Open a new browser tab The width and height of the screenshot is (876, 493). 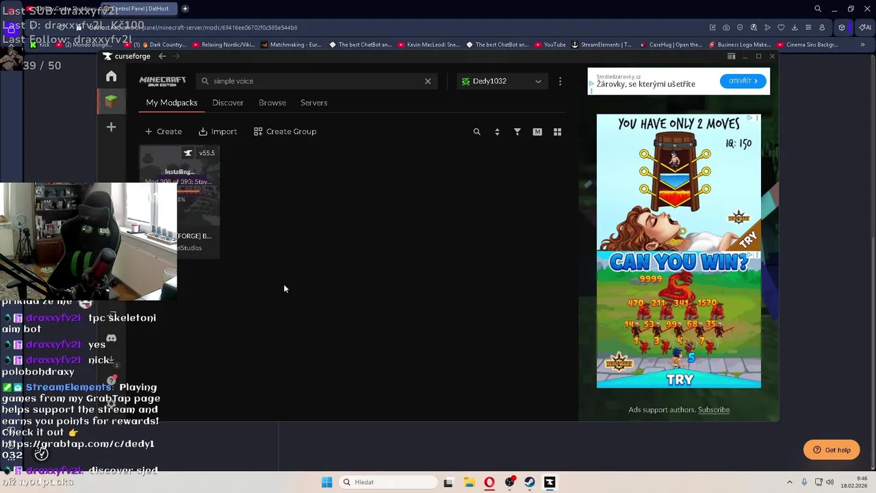coord(185,9)
